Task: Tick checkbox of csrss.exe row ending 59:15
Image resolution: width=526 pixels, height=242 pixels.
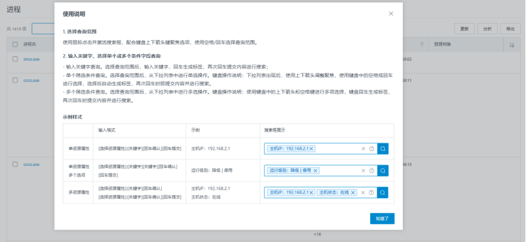Action: [x=15, y=164]
